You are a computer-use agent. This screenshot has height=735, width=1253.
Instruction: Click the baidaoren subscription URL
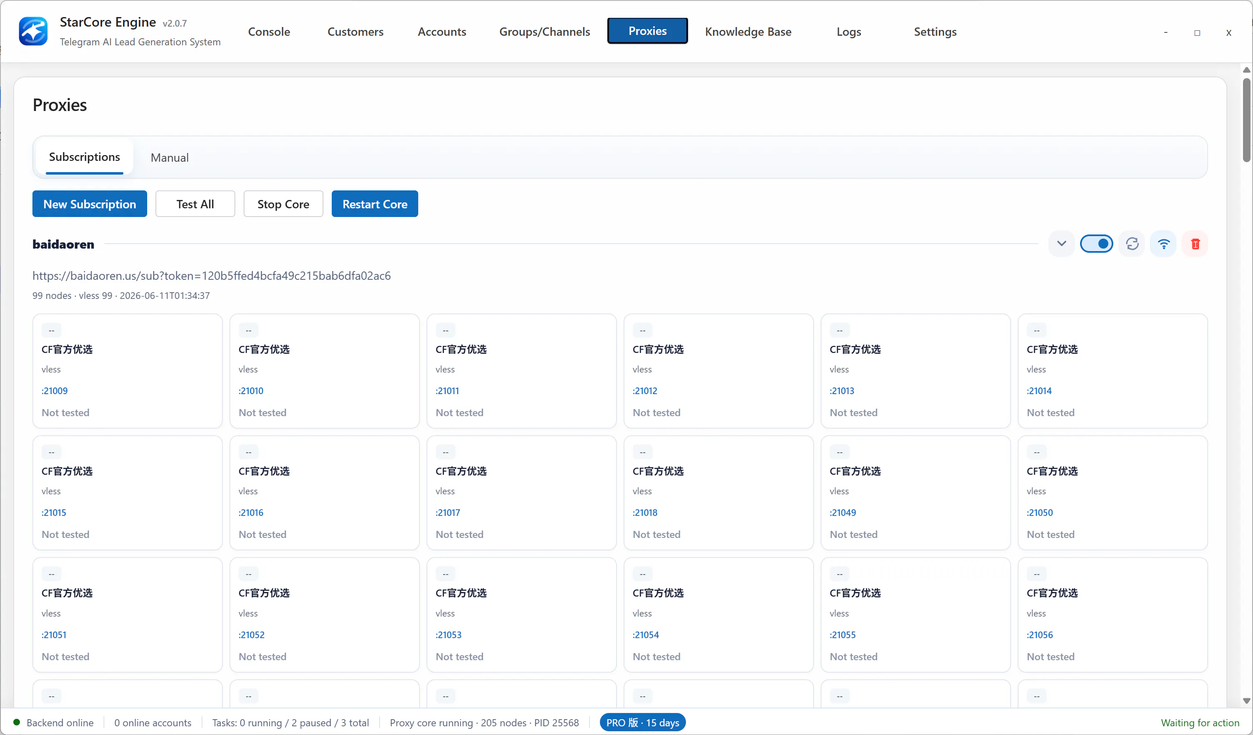click(x=211, y=276)
